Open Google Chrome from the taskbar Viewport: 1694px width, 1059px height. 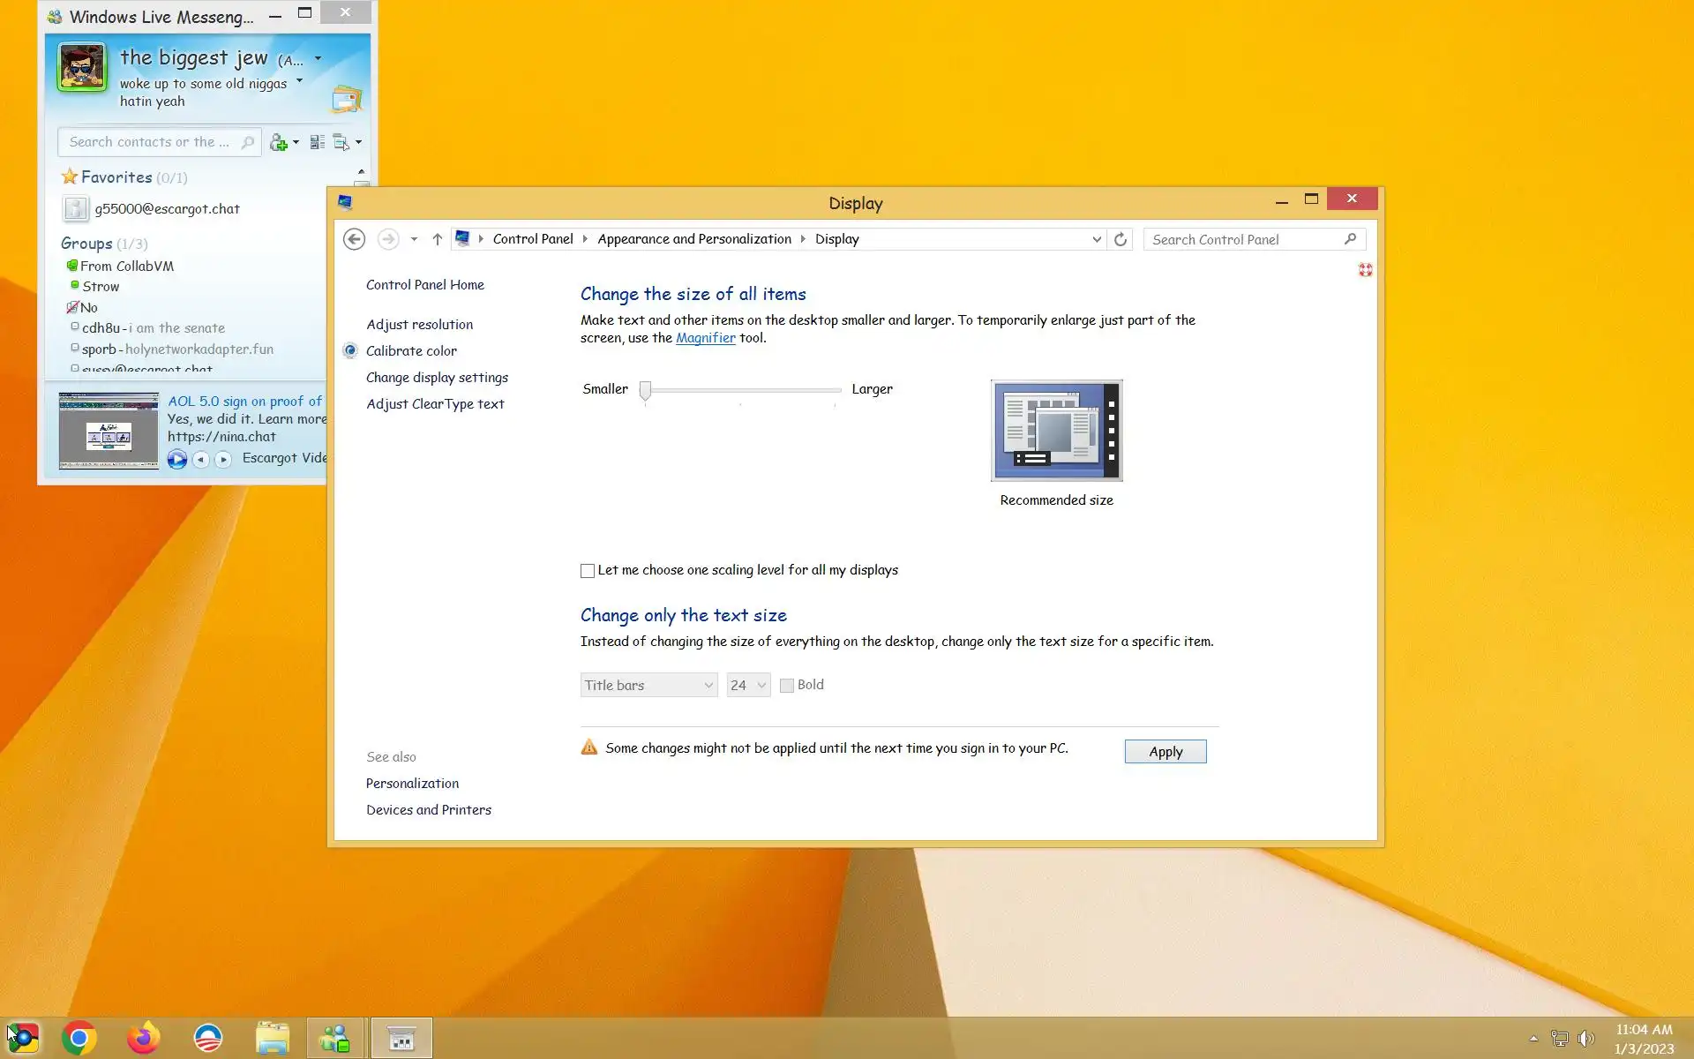pyautogui.click(x=79, y=1038)
